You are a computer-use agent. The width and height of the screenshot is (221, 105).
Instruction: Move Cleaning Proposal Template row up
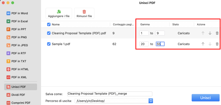(x=203, y=33)
